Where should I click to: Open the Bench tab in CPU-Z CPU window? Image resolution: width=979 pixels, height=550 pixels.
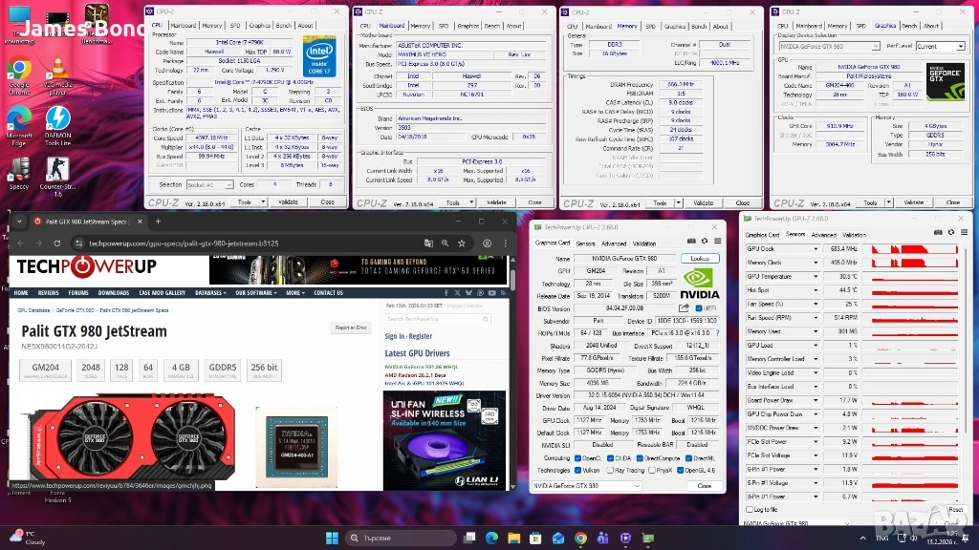[283, 26]
